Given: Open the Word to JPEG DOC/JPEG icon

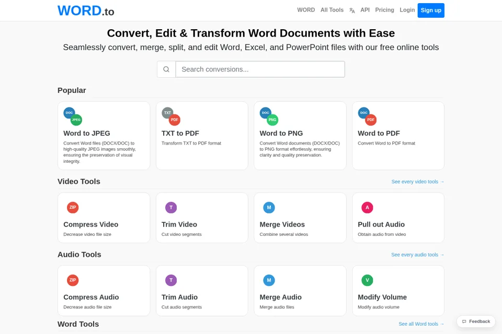Looking at the screenshot, I should (73, 116).
